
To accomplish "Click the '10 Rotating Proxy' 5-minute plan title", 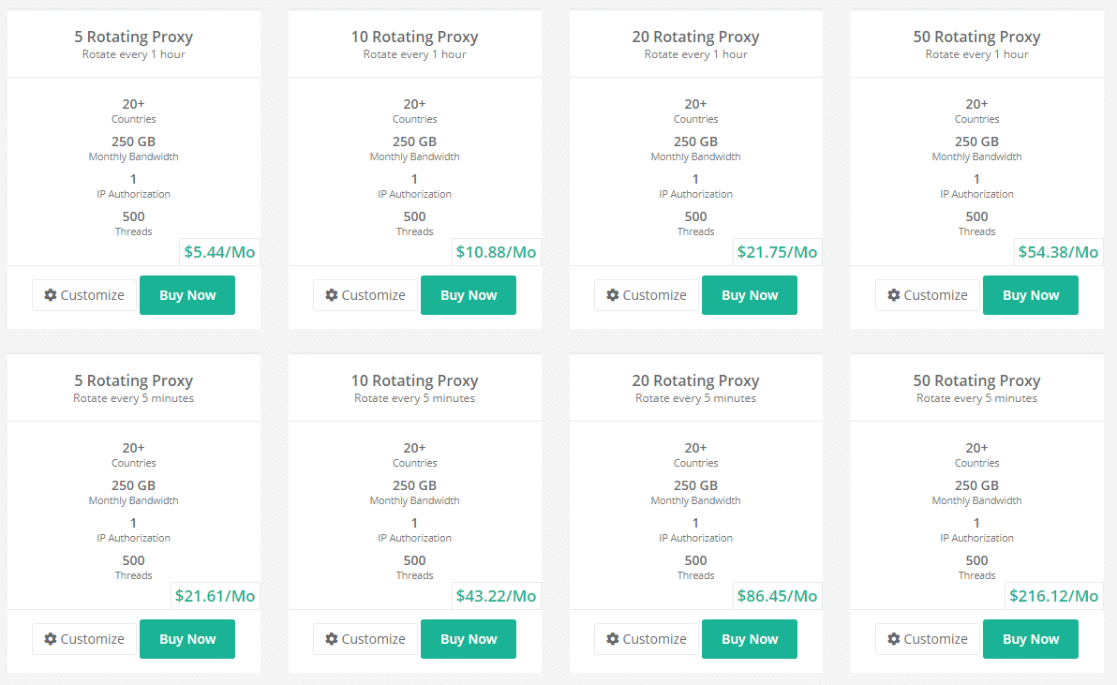I will point(414,381).
